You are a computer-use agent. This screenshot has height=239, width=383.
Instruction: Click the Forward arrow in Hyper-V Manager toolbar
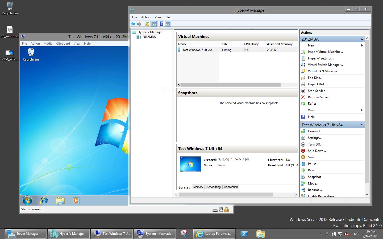tap(139, 24)
